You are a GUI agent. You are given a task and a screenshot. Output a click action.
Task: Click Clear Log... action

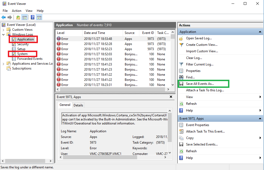pyautogui.click(x=194, y=58)
